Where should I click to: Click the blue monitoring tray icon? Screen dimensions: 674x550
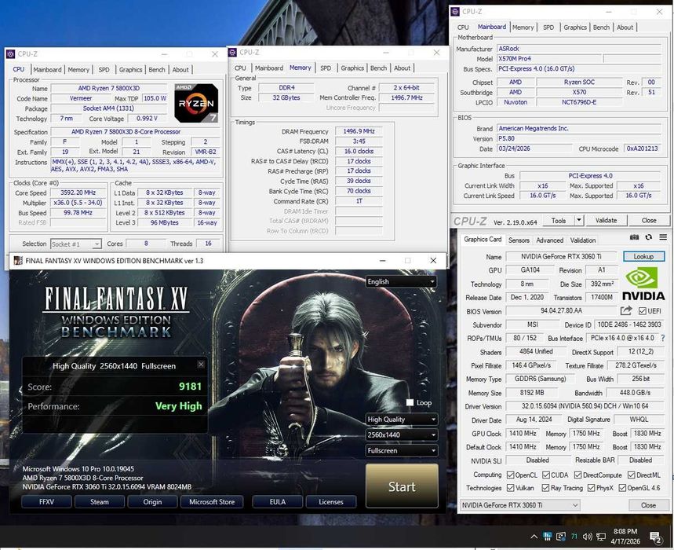[x=547, y=536]
